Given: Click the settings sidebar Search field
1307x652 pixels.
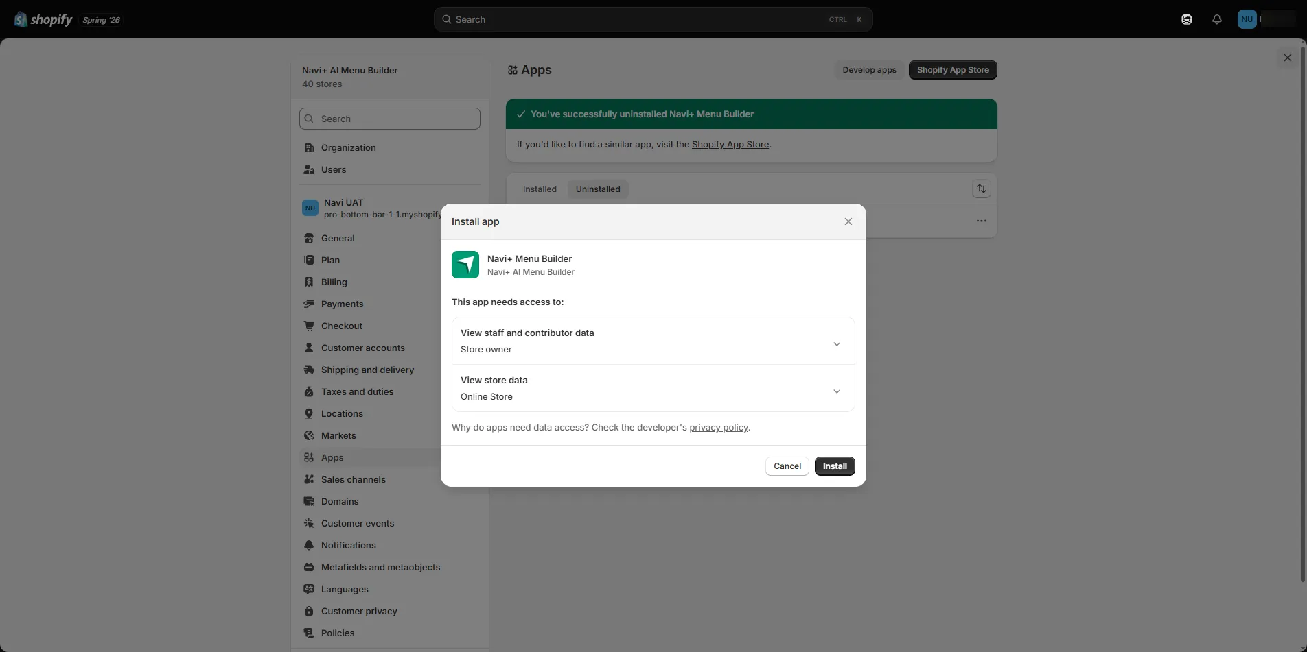Looking at the screenshot, I should (x=390, y=119).
